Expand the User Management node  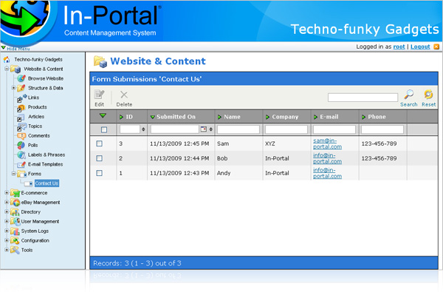coord(7,221)
